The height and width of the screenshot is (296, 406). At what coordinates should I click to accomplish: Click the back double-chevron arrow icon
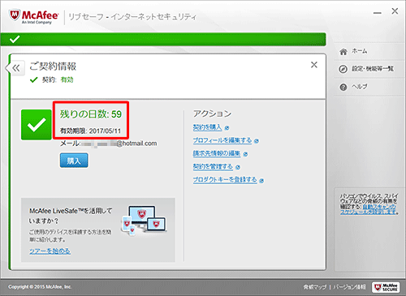[16, 68]
